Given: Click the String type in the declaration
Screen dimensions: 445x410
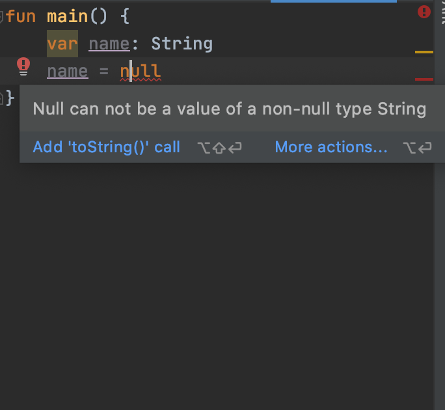Looking at the screenshot, I should (x=182, y=44).
